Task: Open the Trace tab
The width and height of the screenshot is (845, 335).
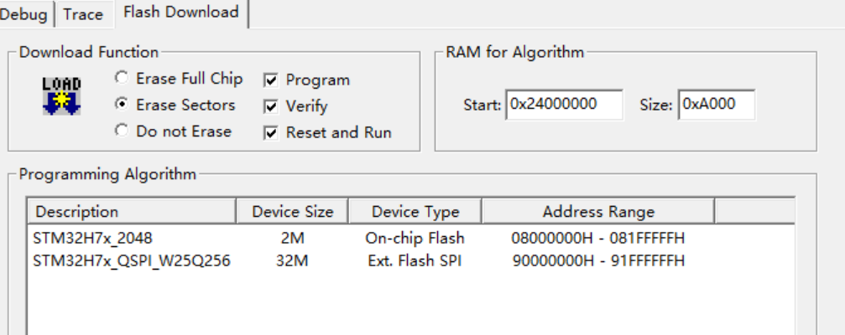Action: pos(84,14)
